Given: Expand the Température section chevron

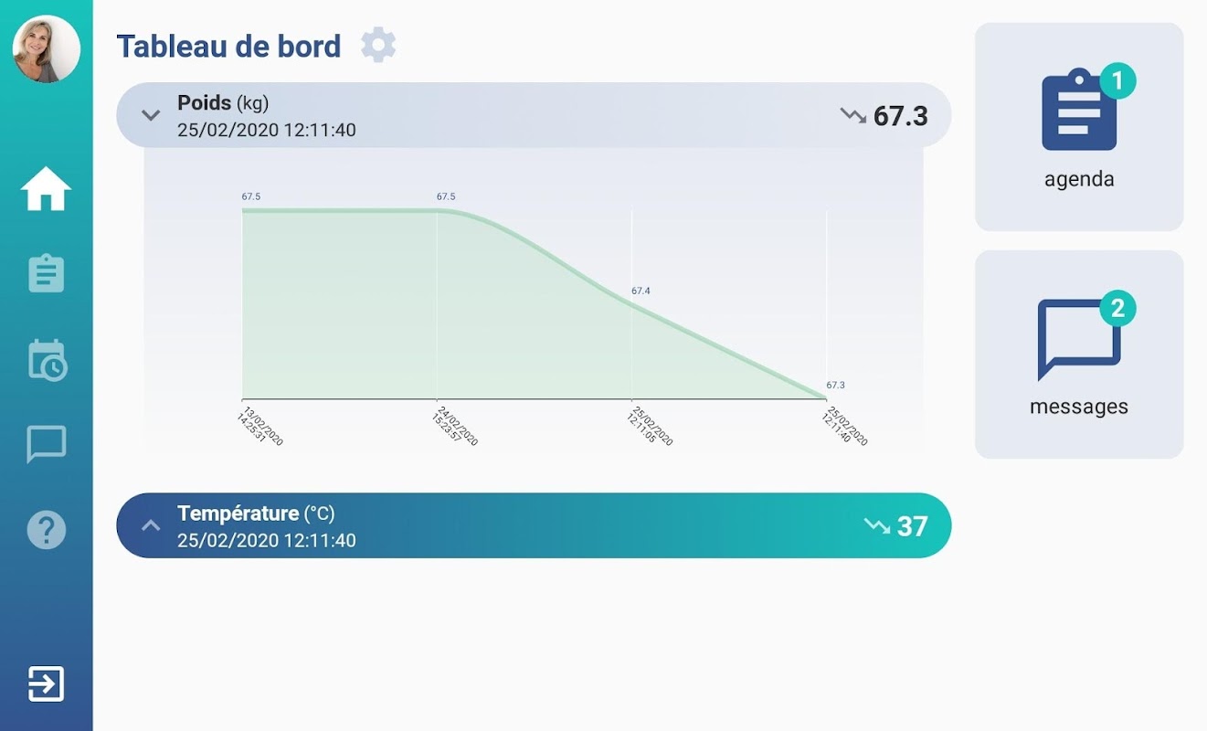Looking at the screenshot, I should coord(151,525).
